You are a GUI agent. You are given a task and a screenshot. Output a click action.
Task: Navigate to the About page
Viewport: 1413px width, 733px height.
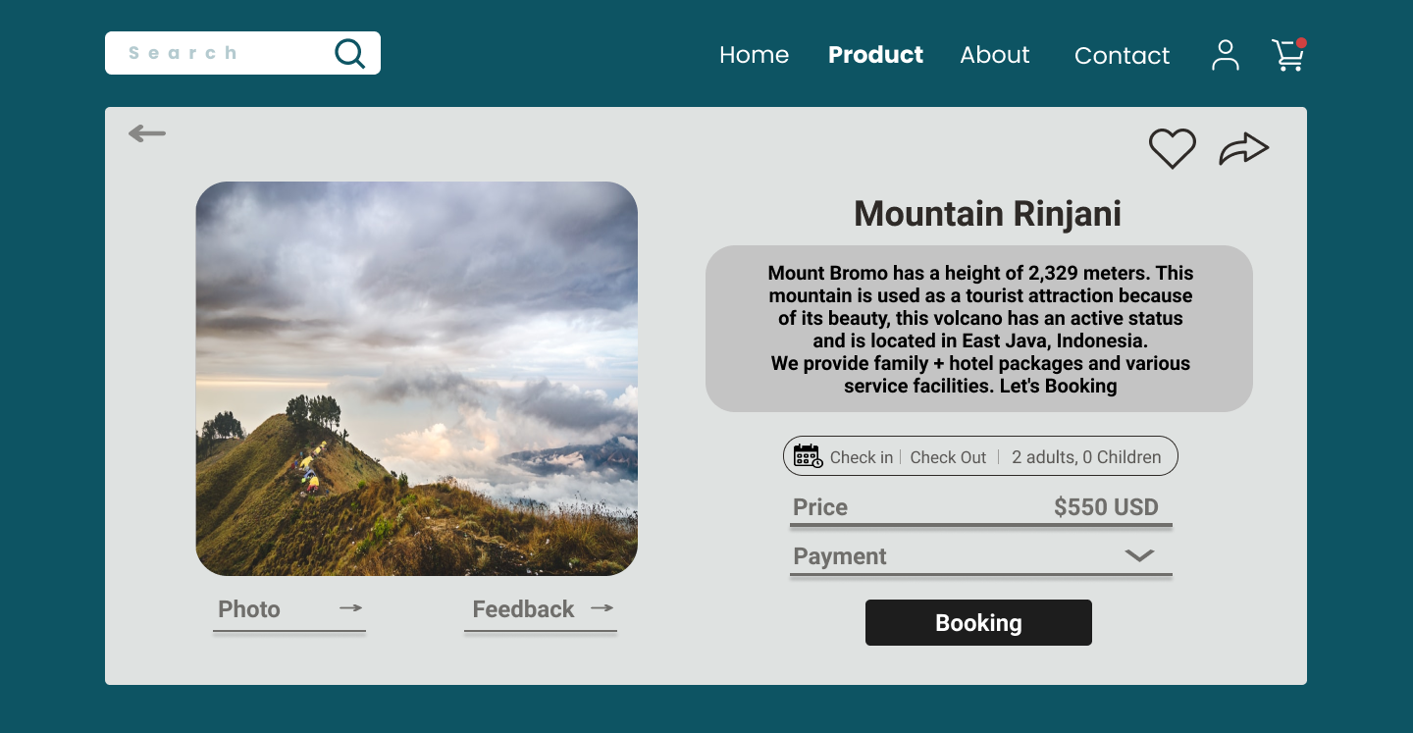pyautogui.click(x=994, y=55)
